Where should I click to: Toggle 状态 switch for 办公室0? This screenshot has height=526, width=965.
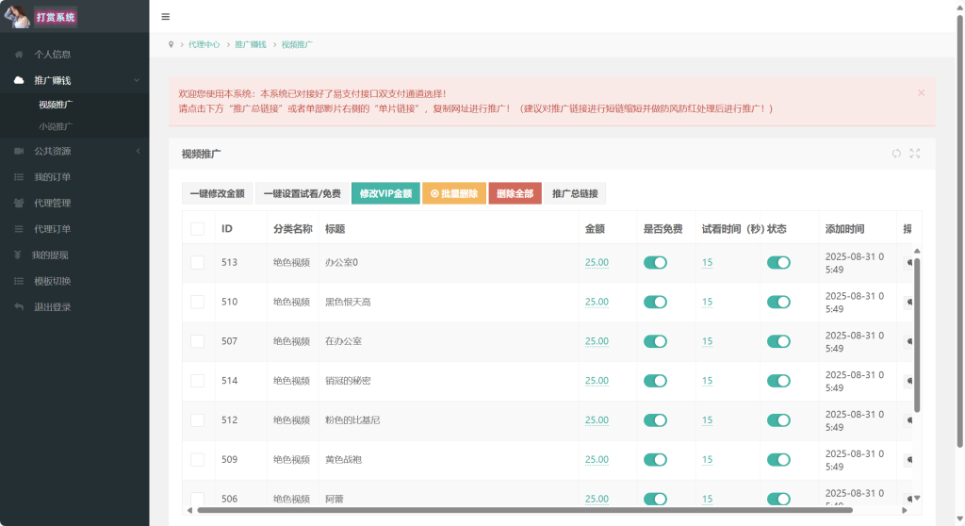click(x=778, y=262)
